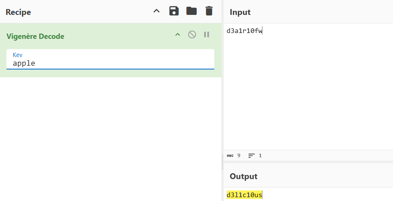
Task: Click the Recipe panel heading
Action: tap(18, 12)
